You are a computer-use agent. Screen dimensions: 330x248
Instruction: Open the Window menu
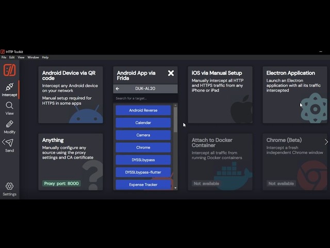[33, 57]
